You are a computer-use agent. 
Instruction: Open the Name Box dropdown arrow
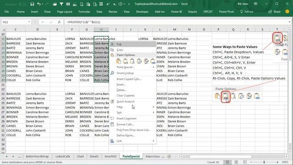pyautogui.click(x=29, y=22)
